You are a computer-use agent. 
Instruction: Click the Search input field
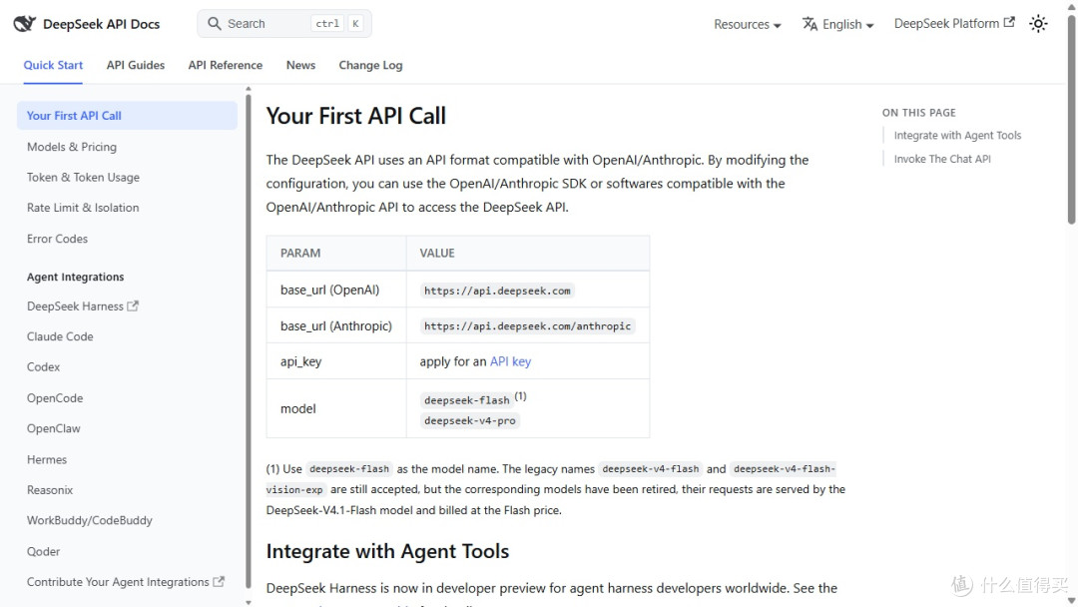click(x=284, y=23)
